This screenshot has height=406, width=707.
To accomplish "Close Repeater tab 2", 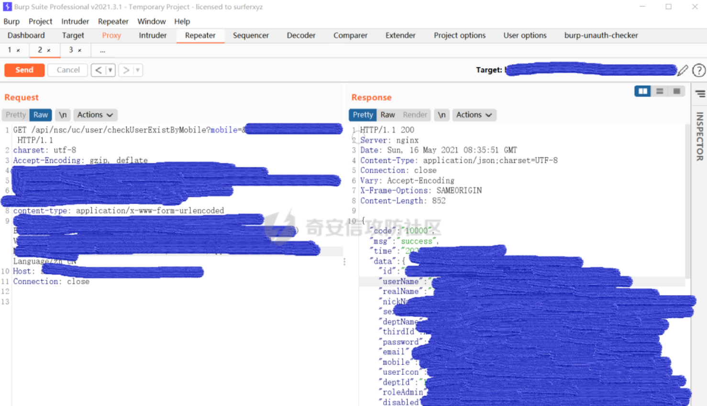I will click(49, 50).
